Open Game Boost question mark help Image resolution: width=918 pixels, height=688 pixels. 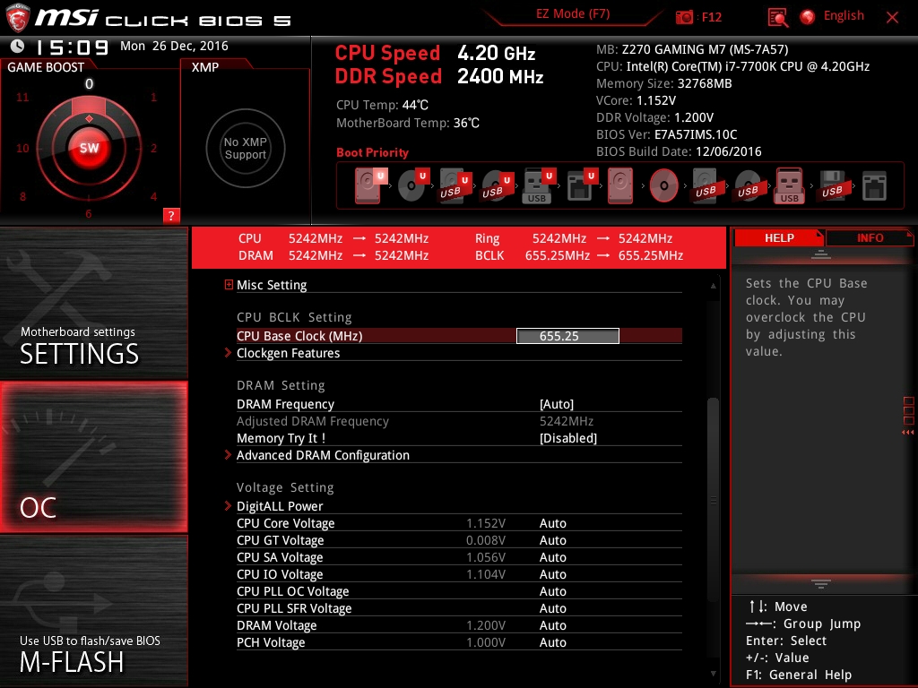coord(171,215)
